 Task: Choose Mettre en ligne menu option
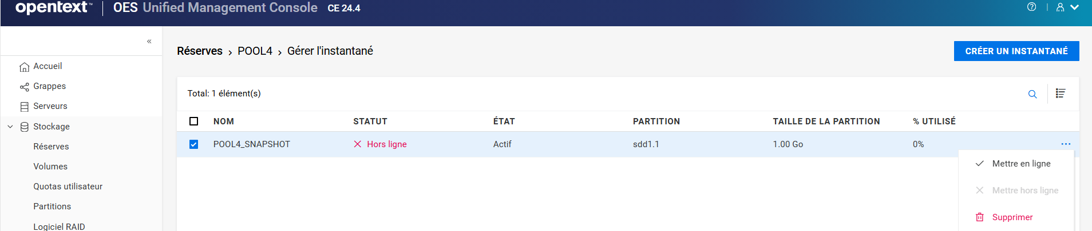point(1021,164)
